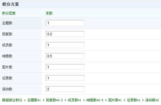
Task: Select the 相册数 row label
Action: click(x=7, y=56)
